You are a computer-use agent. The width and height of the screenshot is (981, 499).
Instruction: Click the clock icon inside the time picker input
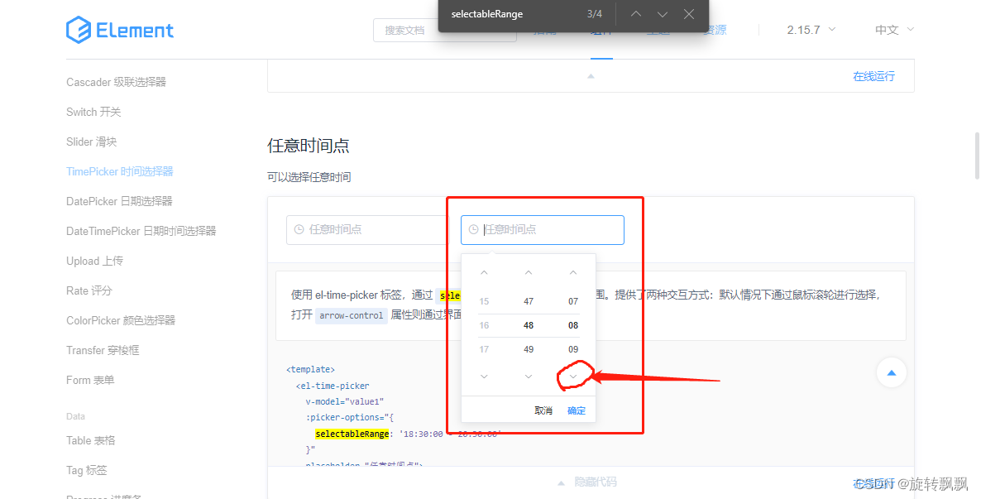(x=473, y=229)
